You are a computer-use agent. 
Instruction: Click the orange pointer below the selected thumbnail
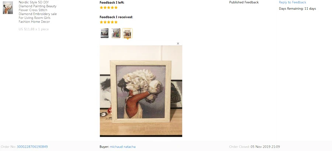[128, 39]
